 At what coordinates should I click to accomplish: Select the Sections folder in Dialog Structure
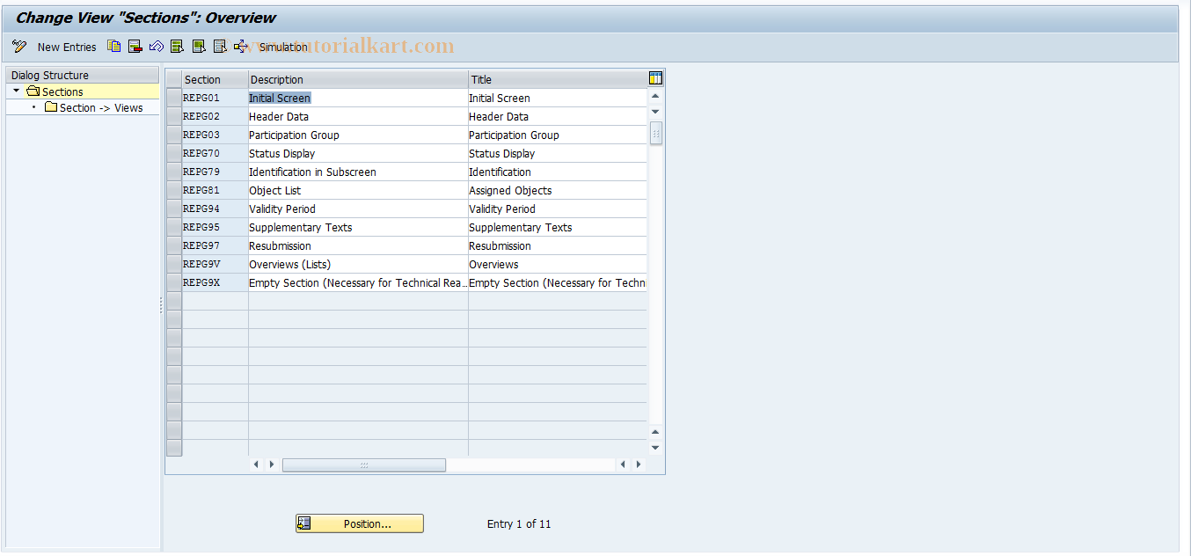[62, 91]
